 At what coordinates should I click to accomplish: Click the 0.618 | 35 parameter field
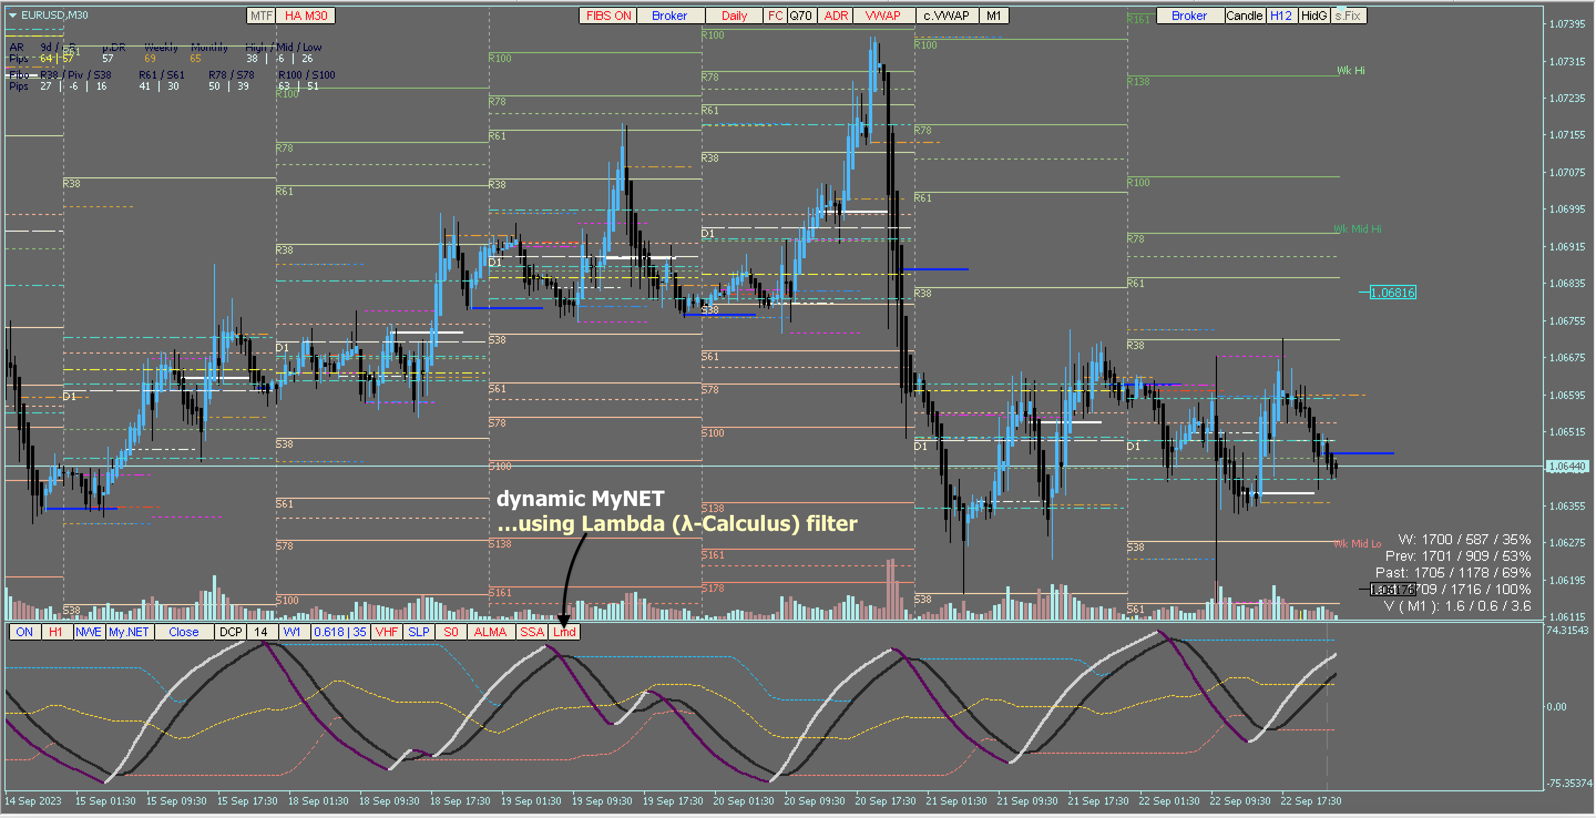coord(340,632)
